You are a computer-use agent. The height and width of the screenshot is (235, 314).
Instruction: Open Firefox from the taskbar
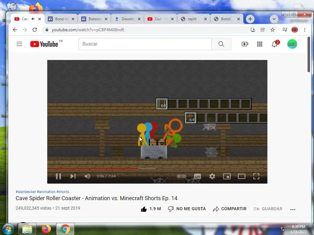tap(46, 229)
